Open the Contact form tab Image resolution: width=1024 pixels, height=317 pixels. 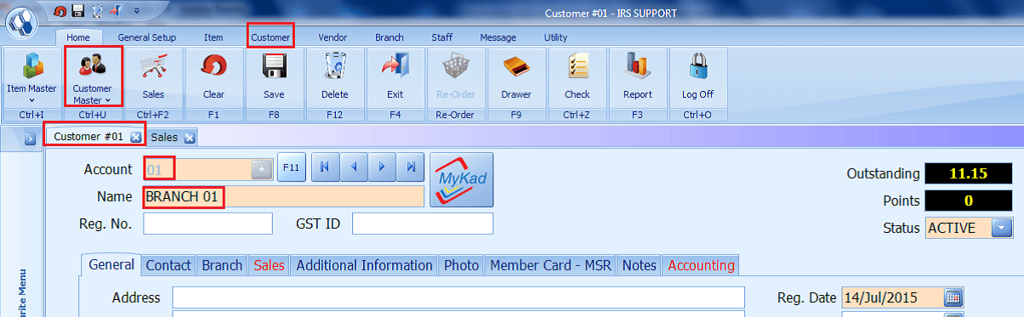pyautogui.click(x=168, y=265)
